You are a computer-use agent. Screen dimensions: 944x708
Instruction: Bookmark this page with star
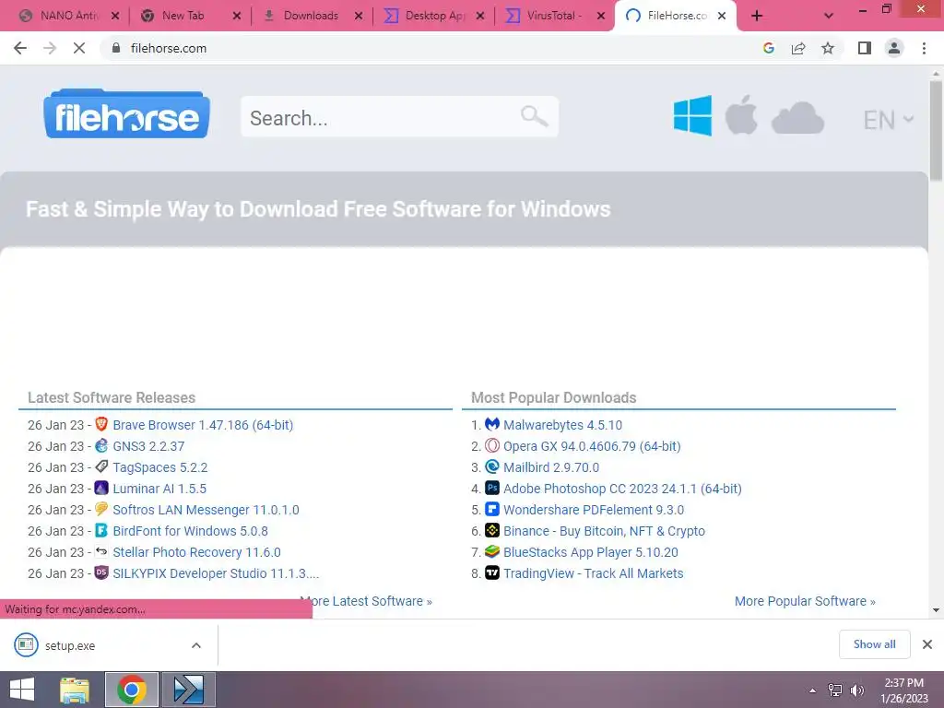828,48
